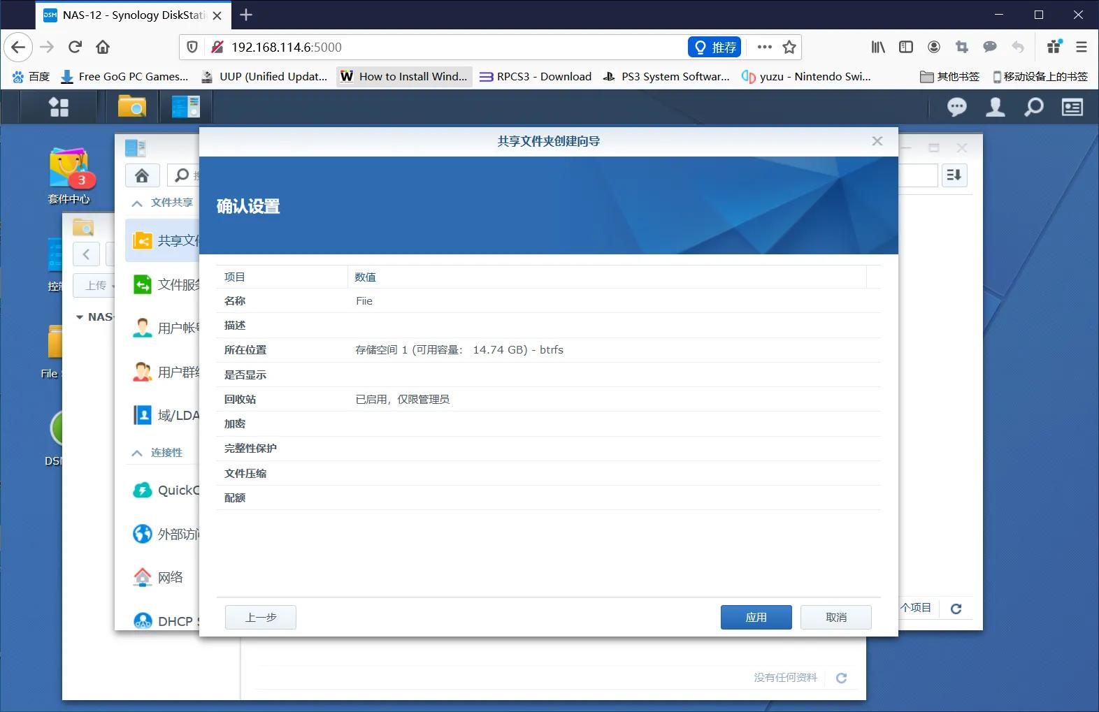Select DHCP Server in Control Panel sidebar

[x=163, y=620]
